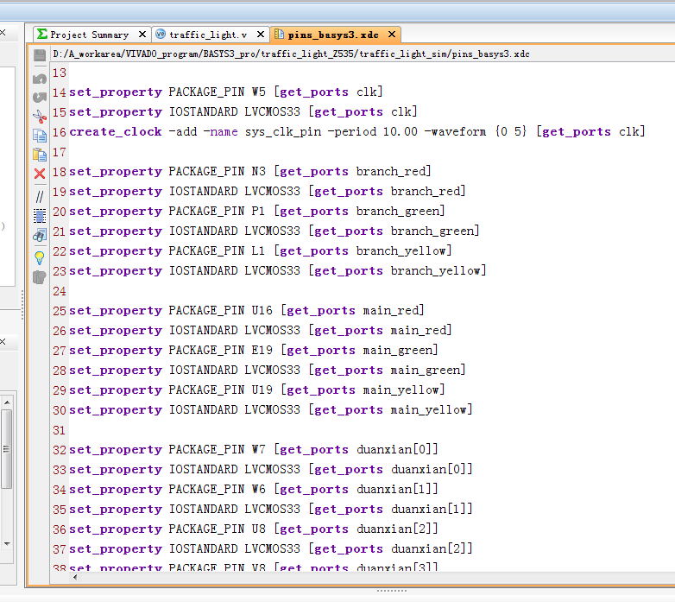Click the left panel's scroll-up arrow
This screenshot has width=675, height=602.
[7, 402]
